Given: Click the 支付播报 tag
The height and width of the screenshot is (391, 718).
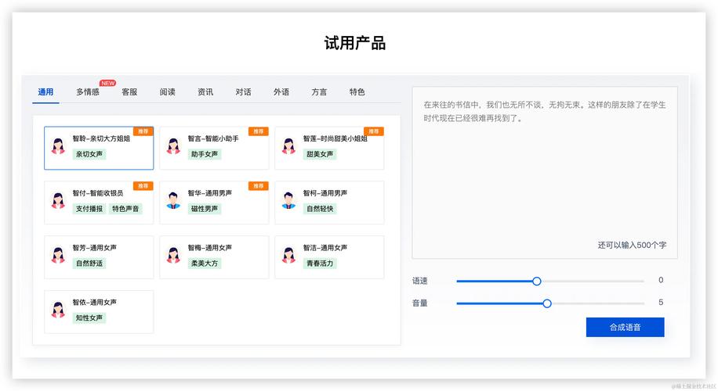Looking at the screenshot, I should coord(89,209).
